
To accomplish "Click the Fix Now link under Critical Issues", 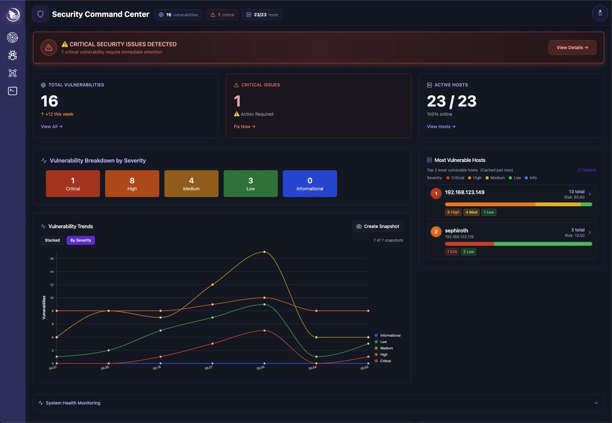I will tap(244, 126).
